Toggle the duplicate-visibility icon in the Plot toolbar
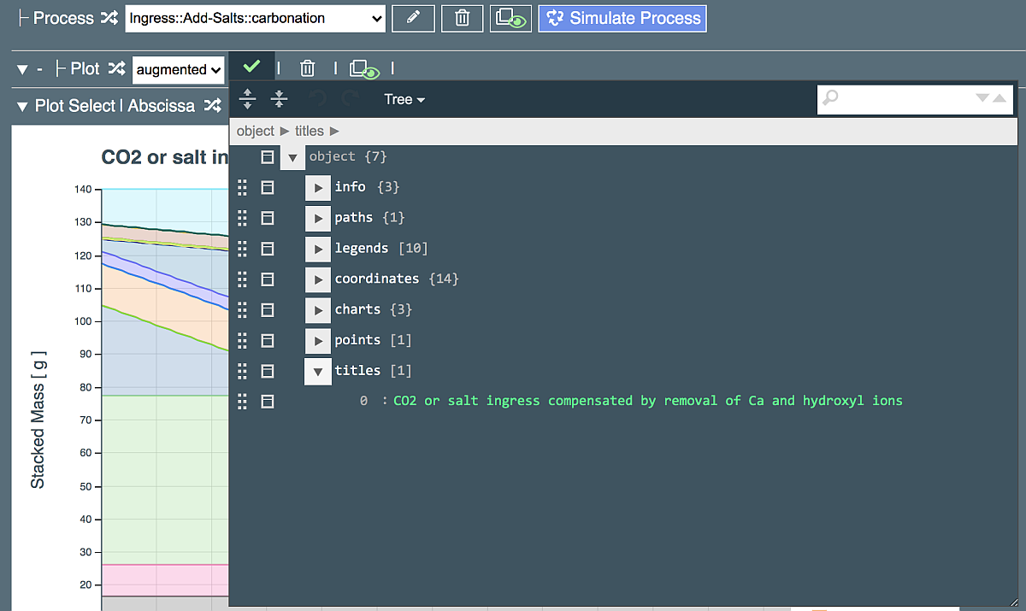 (363, 68)
